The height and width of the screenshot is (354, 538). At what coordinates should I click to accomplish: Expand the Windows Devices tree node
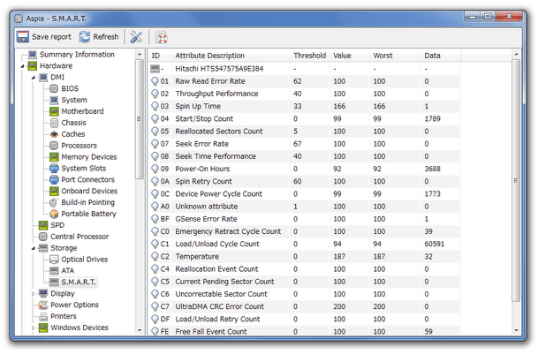34,328
